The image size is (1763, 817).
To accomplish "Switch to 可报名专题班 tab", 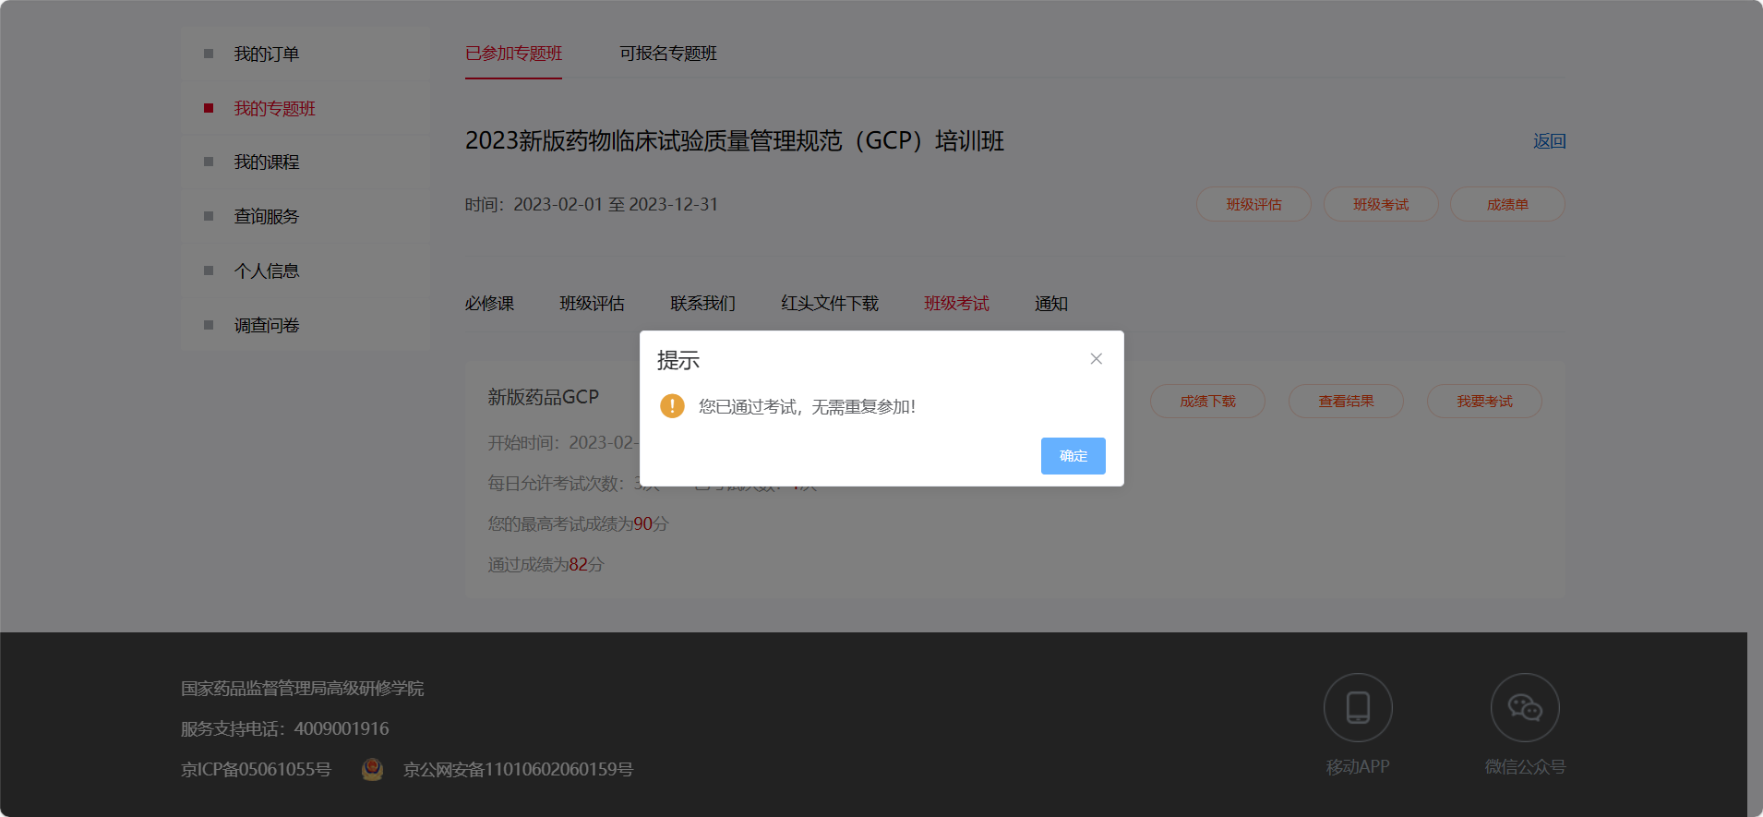I will click(667, 54).
